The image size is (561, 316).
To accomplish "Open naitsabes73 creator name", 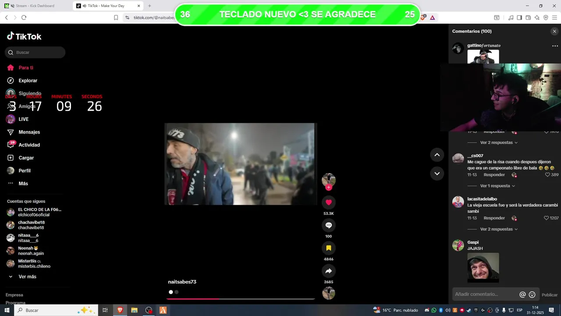I will [x=182, y=282].
